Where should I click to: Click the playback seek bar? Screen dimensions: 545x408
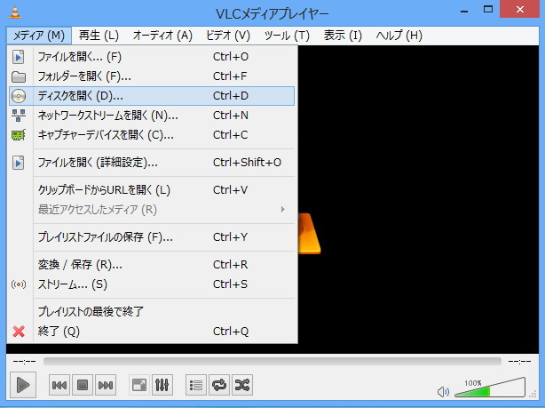pyautogui.click(x=272, y=361)
